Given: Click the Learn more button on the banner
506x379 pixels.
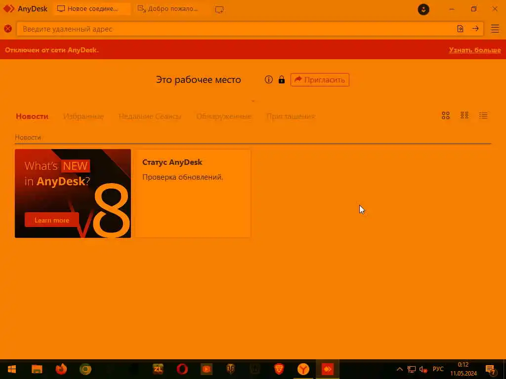Looking at the screenshot, I should click(x=51, y=220).
